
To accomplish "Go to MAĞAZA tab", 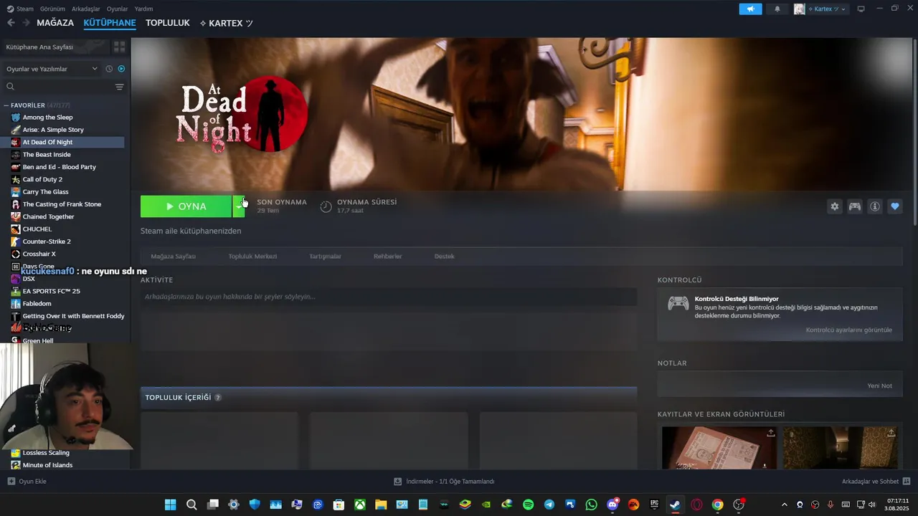I will (x=55, y=23).
